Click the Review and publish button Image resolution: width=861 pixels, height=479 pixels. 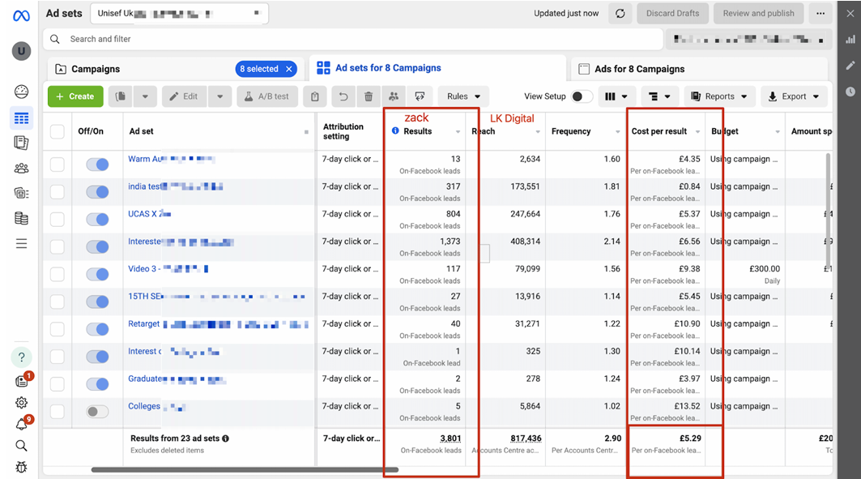click(x=758, y=14)
